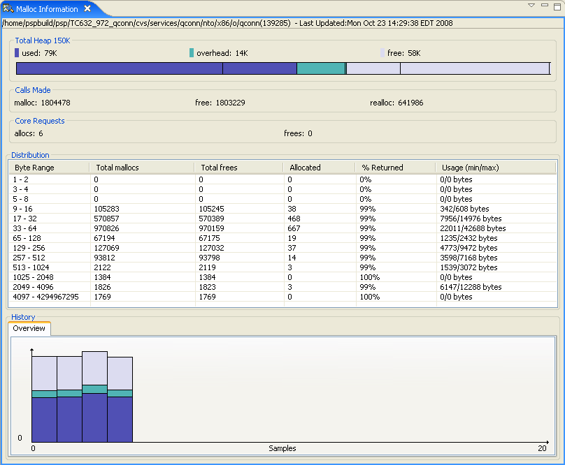Maximize the Malloc Information view

556,6
